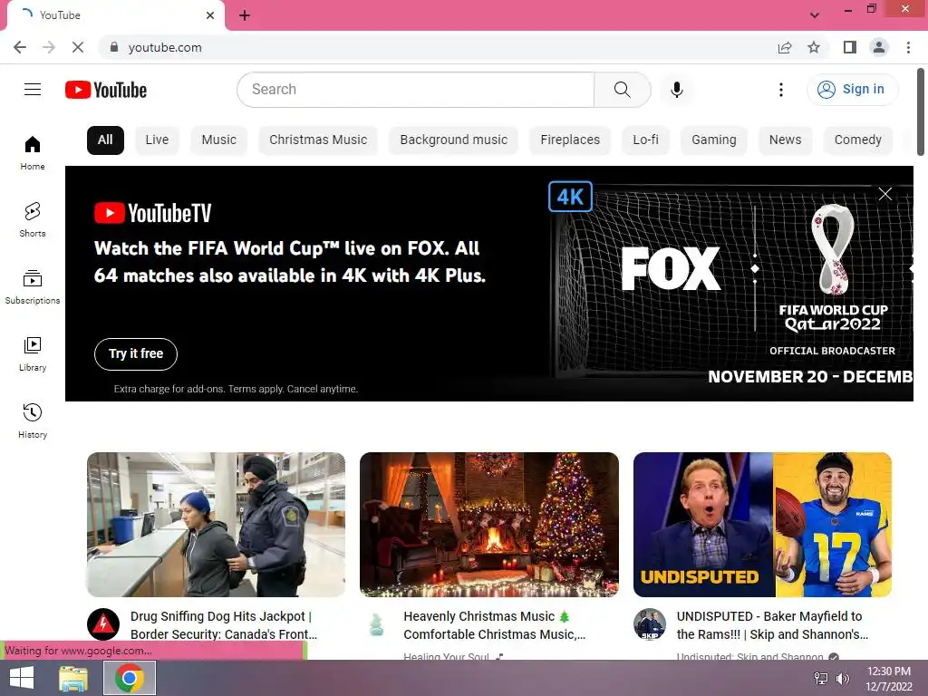Click the magnifier search button
This screenshot has width=928, height=696.
622,90
